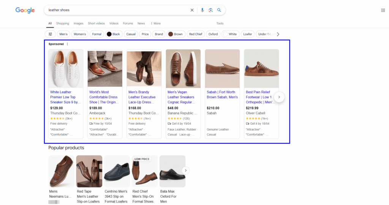389x205 pixels.
Task: Click the Bata Max Oxford product image
Action: [x=172, y=171]
